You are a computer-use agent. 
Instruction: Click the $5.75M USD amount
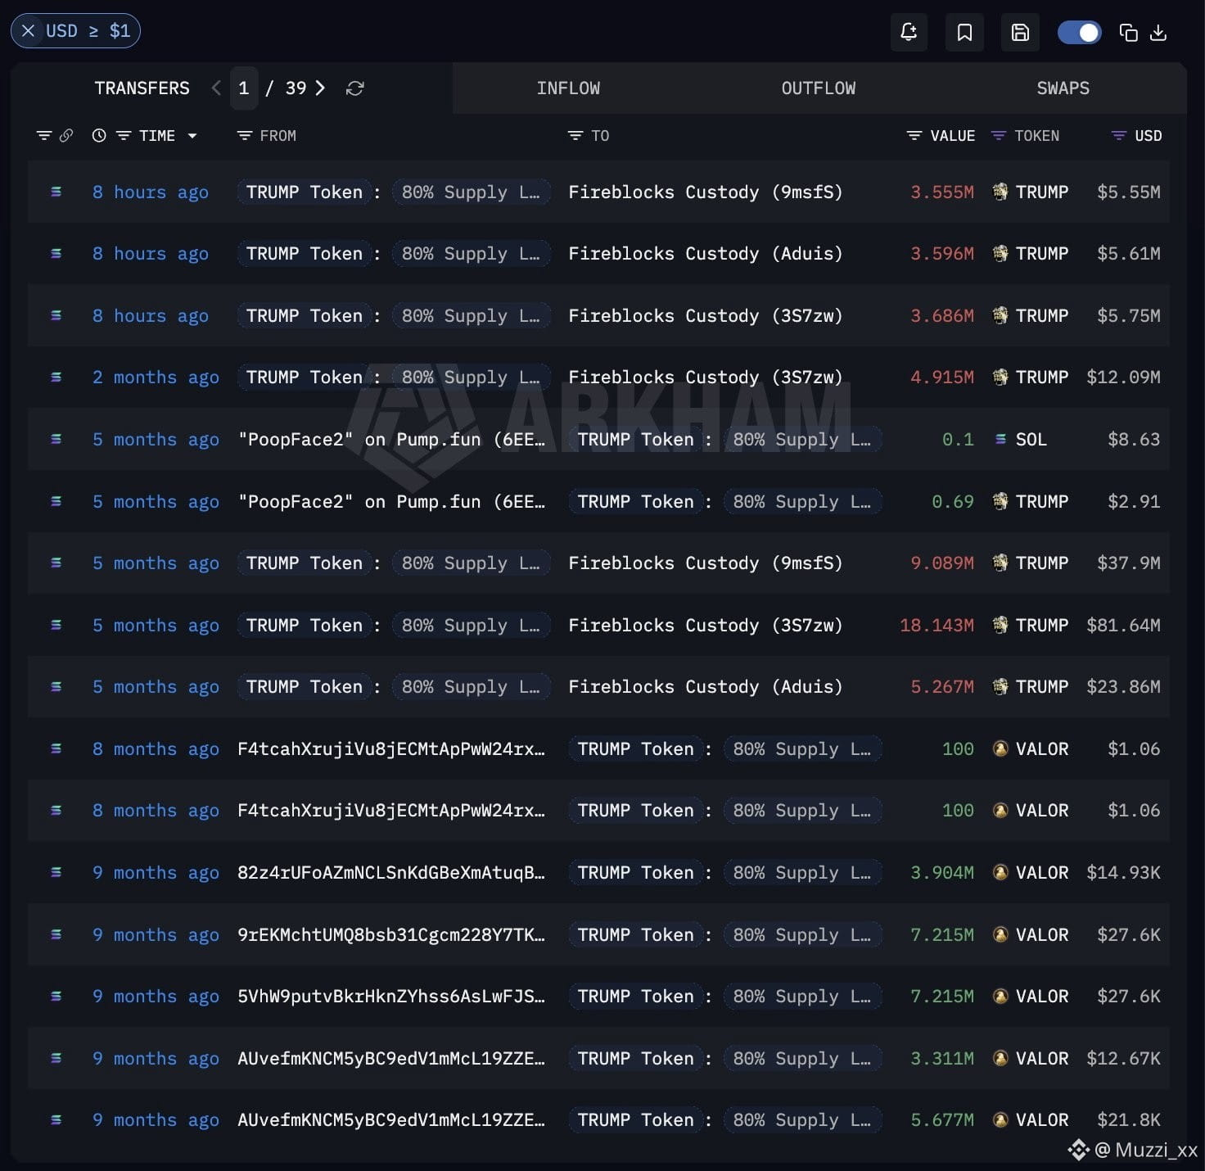(1129, 315)
